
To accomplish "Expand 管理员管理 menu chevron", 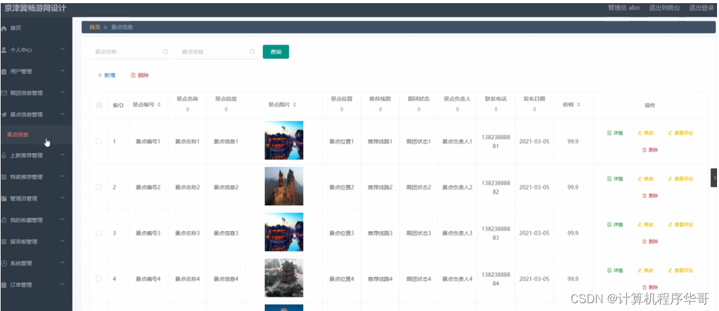I will (62, 198).
